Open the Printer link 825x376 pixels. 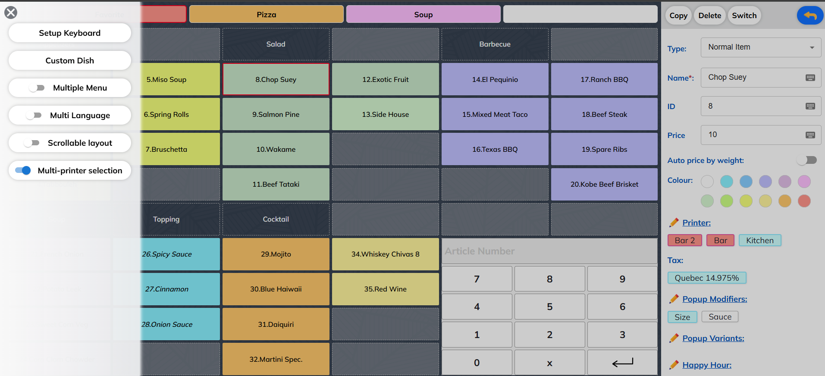pos(696,222)
